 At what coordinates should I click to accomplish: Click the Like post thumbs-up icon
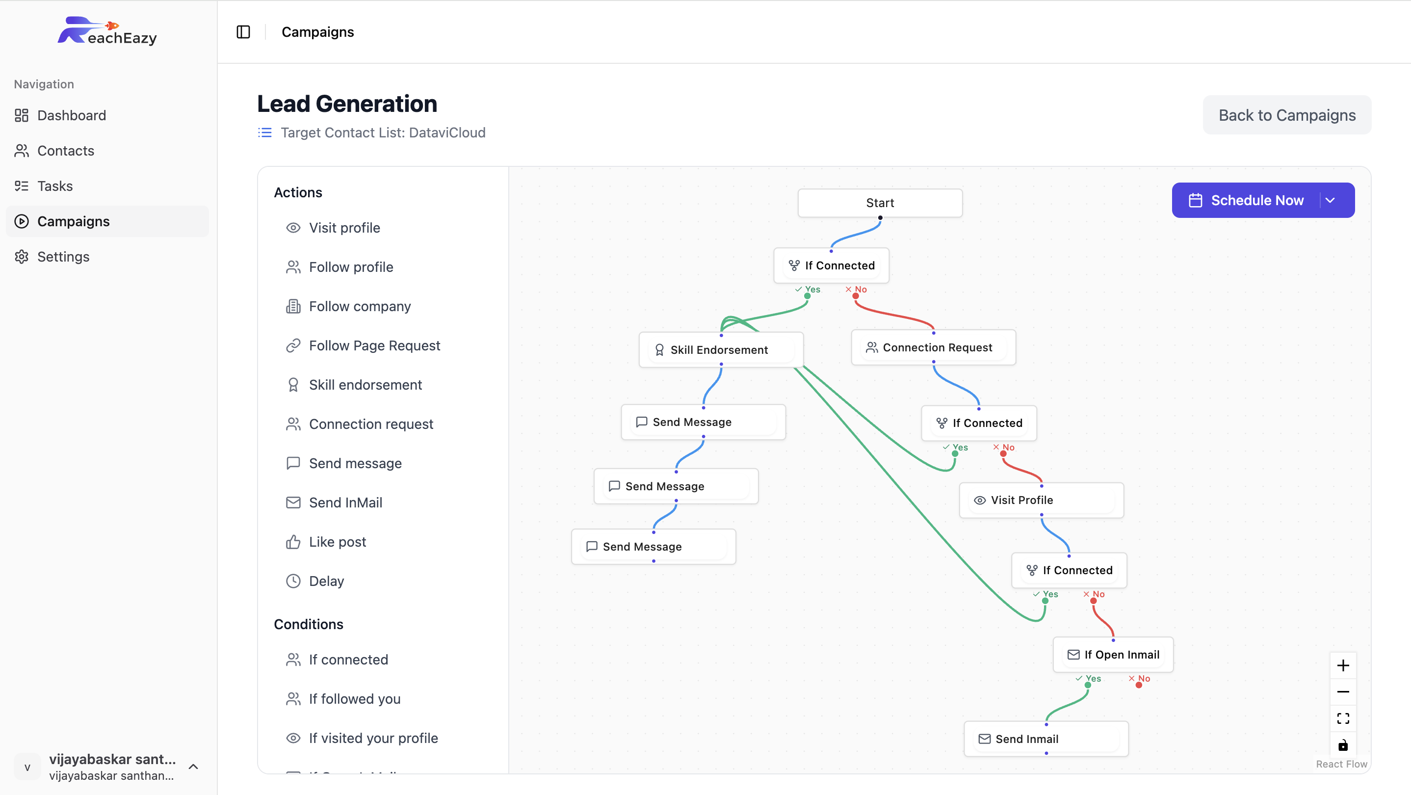pyautogui.click(x=293, y=542)
